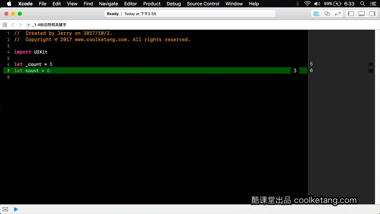
Task: Toggle the Utilities right panel
Action: coord(372,14)
